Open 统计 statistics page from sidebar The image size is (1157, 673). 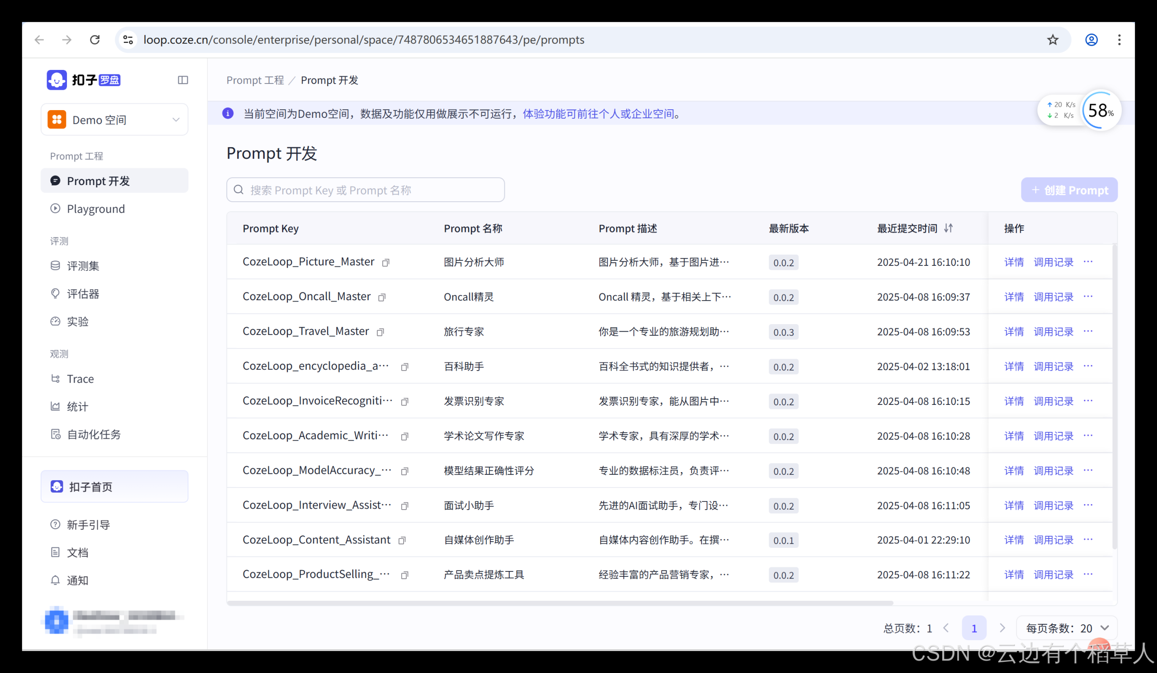pyautogui.click(x=77, y=406)
